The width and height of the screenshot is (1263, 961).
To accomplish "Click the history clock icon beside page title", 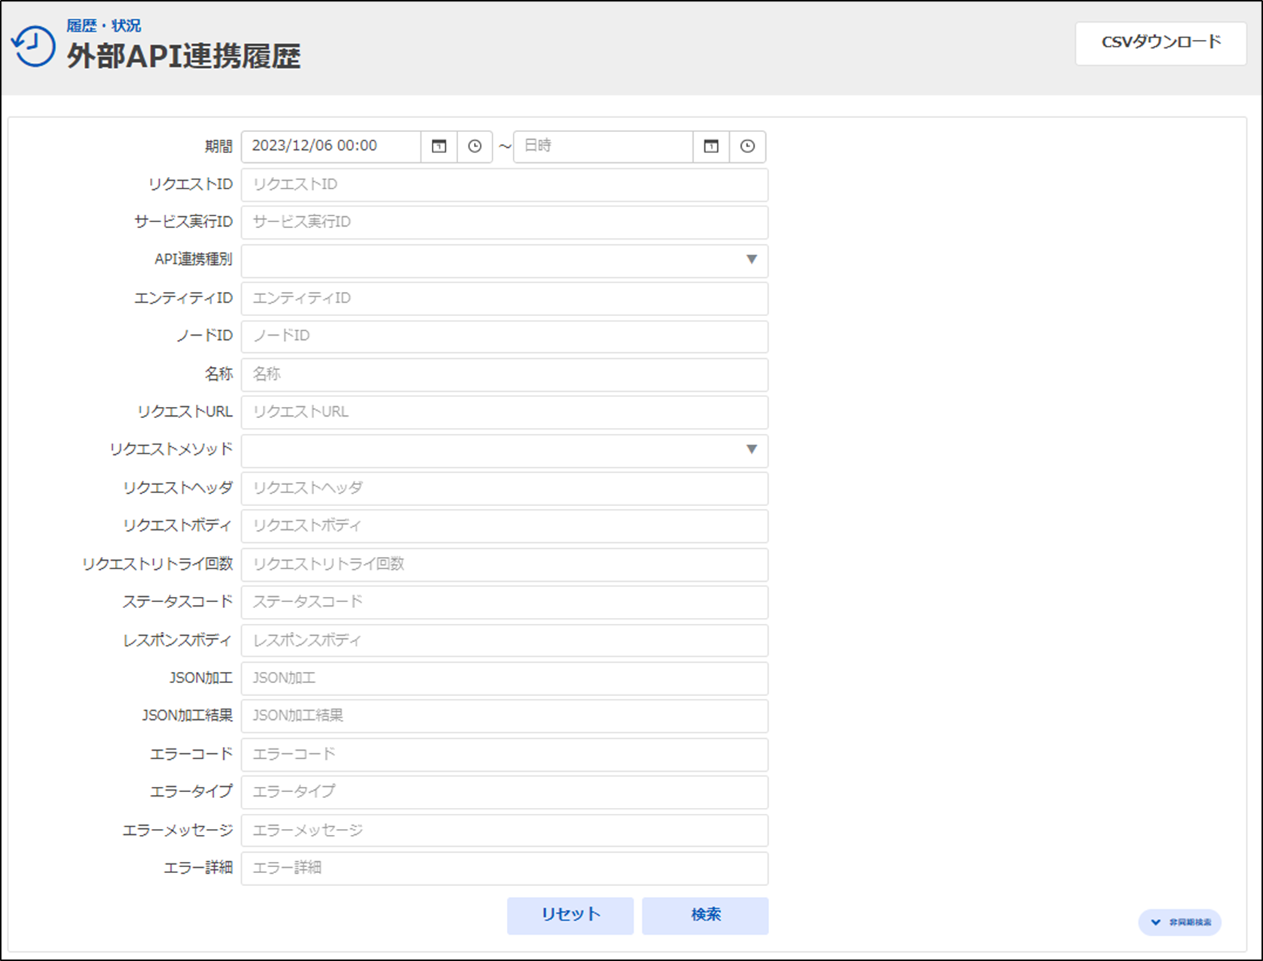I will [x=33, y=47].
